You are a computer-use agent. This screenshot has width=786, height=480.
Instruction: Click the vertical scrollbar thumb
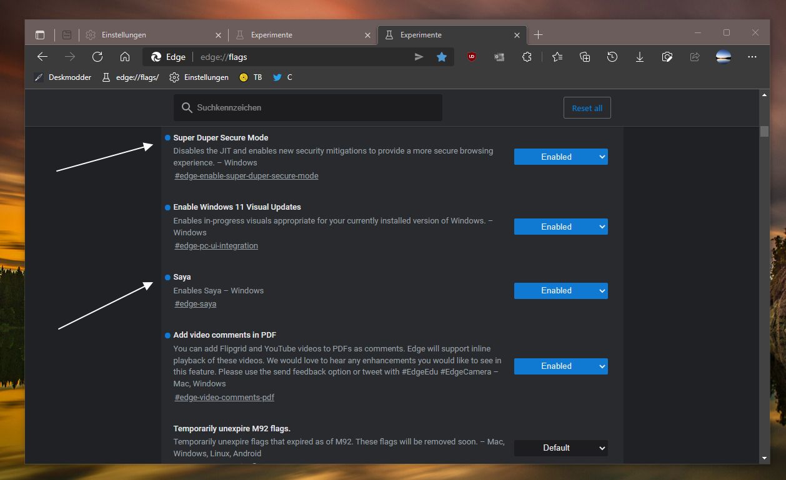tap(764, 131)
